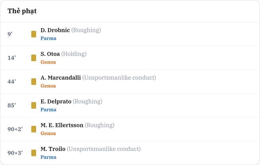The image size is (260, 165).
Task: Click the yellow card icon for S. Otoa
Action: [34, 58]
